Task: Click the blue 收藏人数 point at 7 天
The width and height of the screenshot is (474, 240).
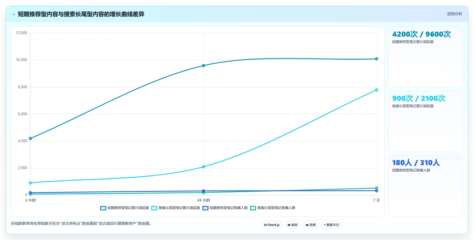Action: [377, 191]
